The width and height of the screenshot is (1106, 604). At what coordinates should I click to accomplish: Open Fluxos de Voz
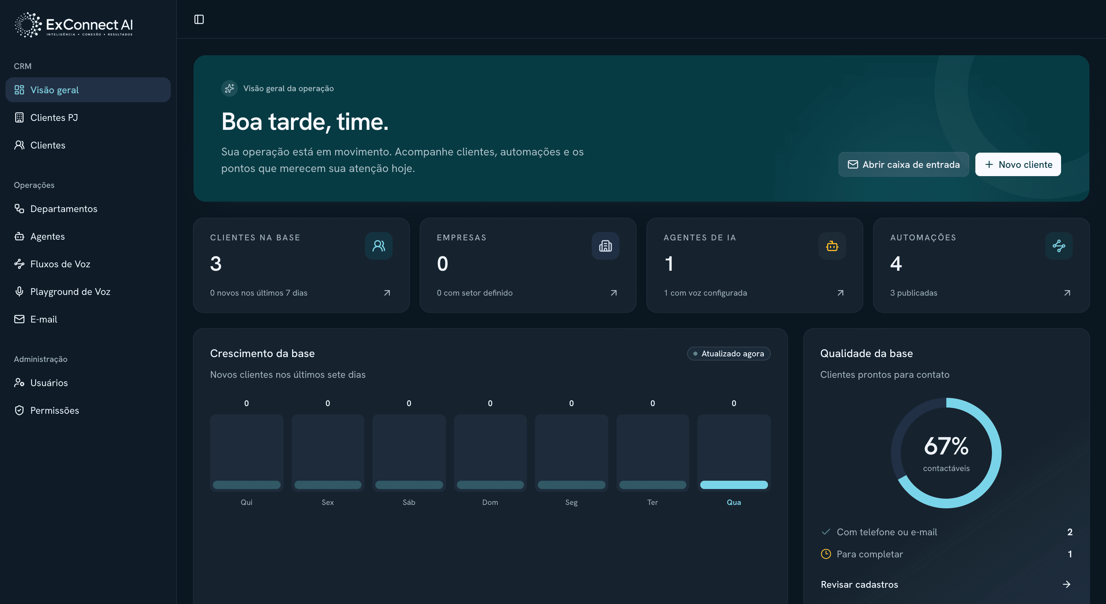[x=88, y=264]
